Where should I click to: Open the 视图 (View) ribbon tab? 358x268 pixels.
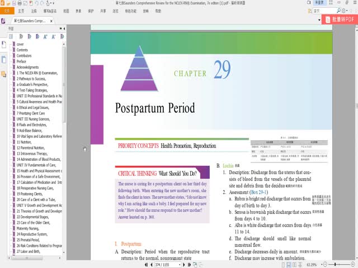pyautogui.click(x=67, y=10)
